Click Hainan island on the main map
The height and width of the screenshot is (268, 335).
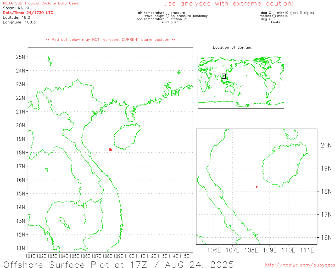point(127,137)
